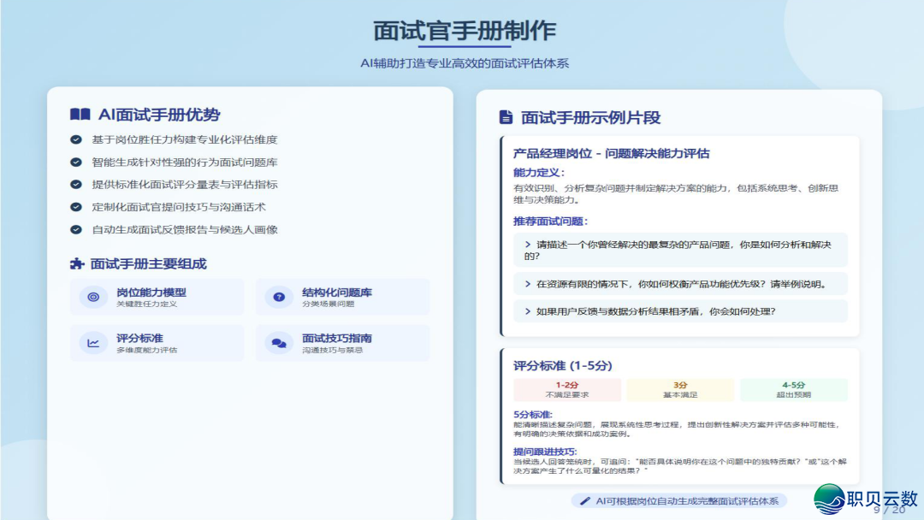The width and height of the screenshot is (924, 520).
Task: Click the paragraph starting 能清晰描述复杂问题
Action: pos(676,428)
